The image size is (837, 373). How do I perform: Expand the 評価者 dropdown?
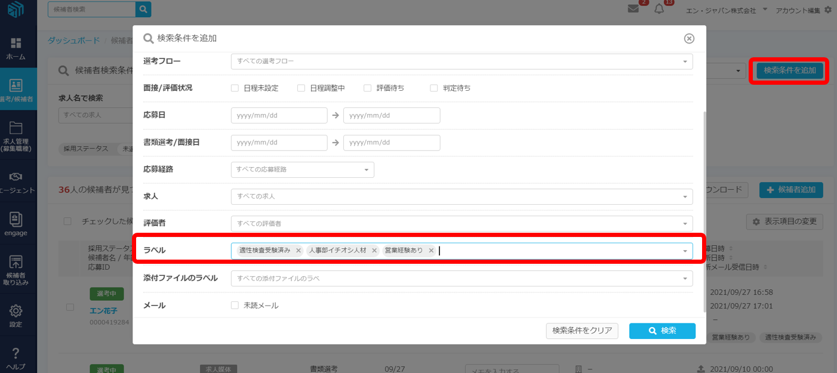(x=461, y=223)
